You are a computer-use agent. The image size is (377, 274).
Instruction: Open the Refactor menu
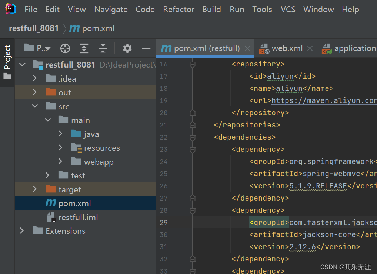[179, 9]
